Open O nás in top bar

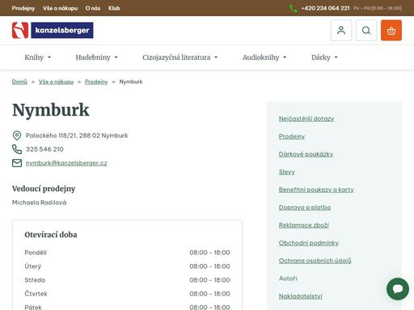pos(93,8)
